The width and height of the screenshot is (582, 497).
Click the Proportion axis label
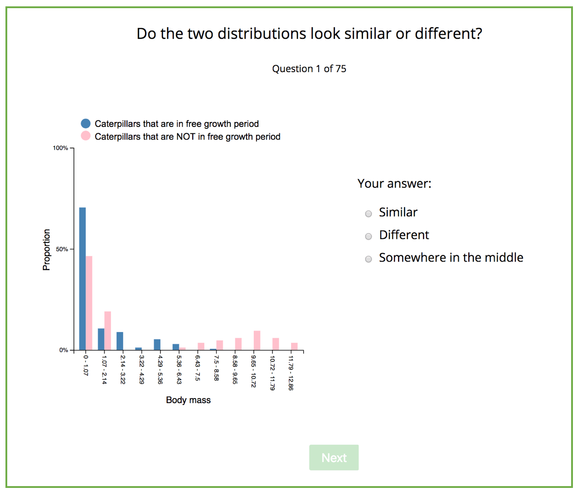pos(46,250)
